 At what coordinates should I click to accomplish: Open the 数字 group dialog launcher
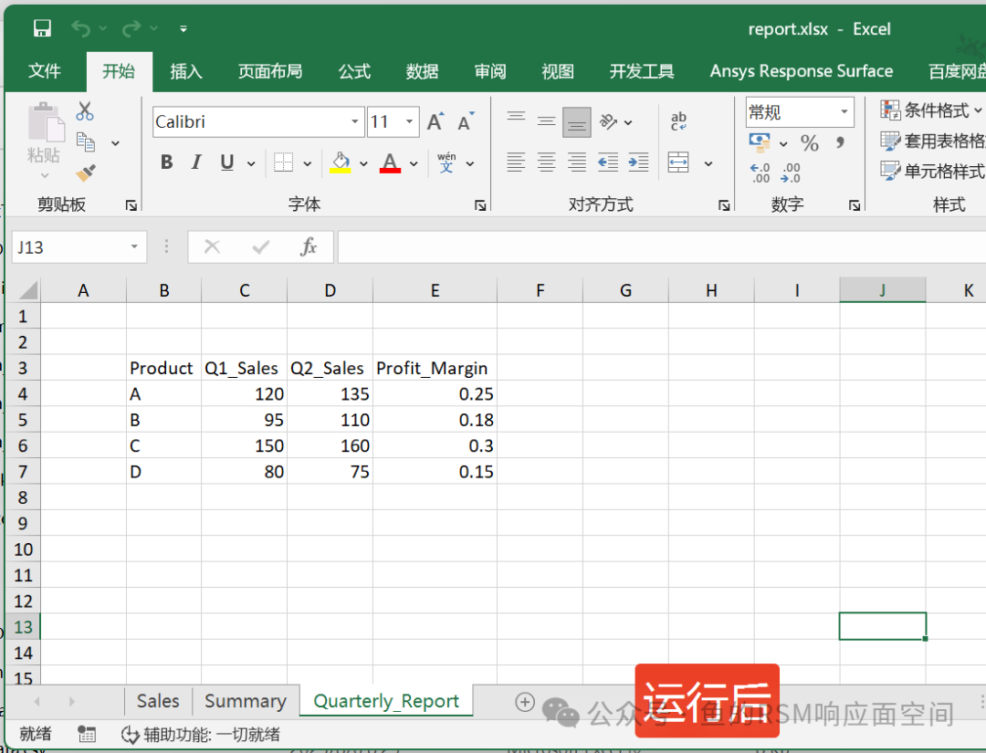click(854, 204)
